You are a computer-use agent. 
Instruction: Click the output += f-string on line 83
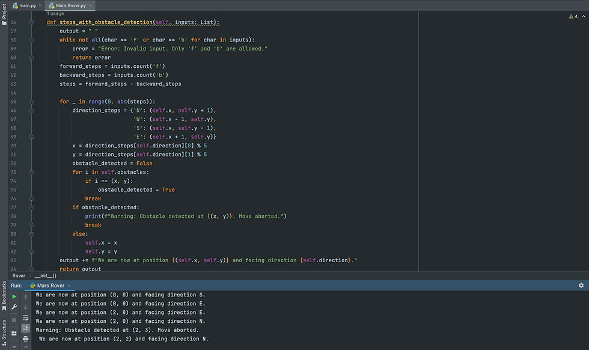(x=209, y=260)
